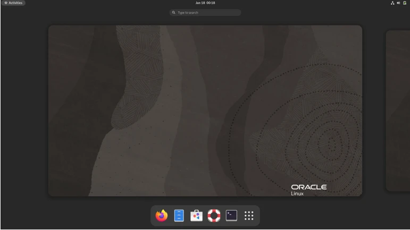Click the search magnifier icon
Viewport: 410px width, 230px height.
173,13
